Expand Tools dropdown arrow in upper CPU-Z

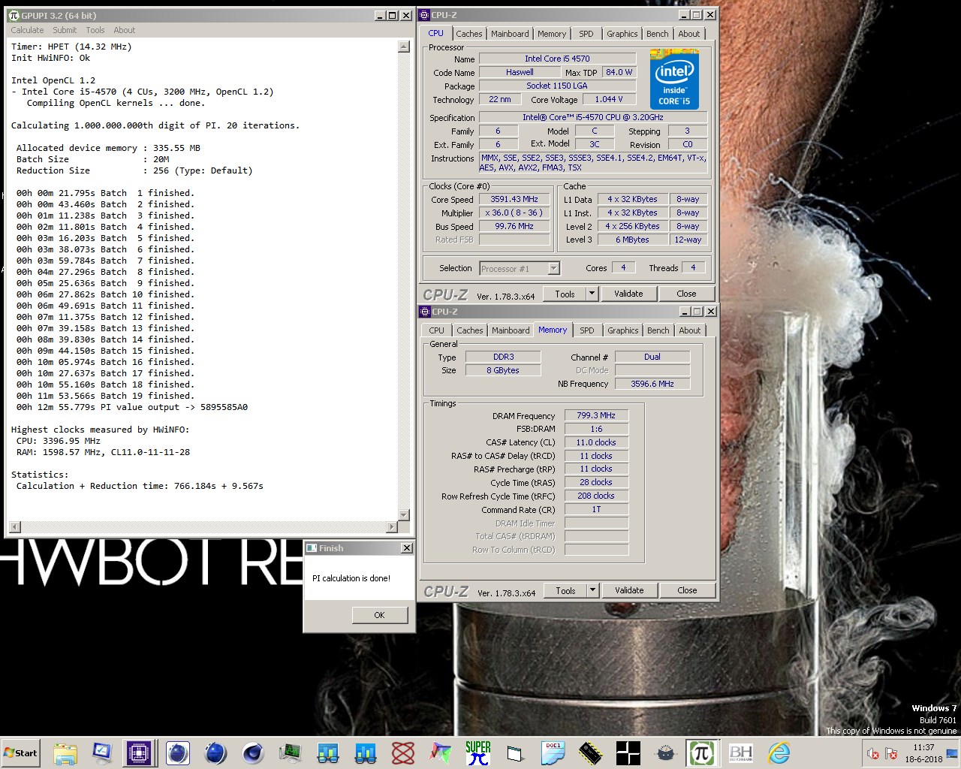coord(592,294)
